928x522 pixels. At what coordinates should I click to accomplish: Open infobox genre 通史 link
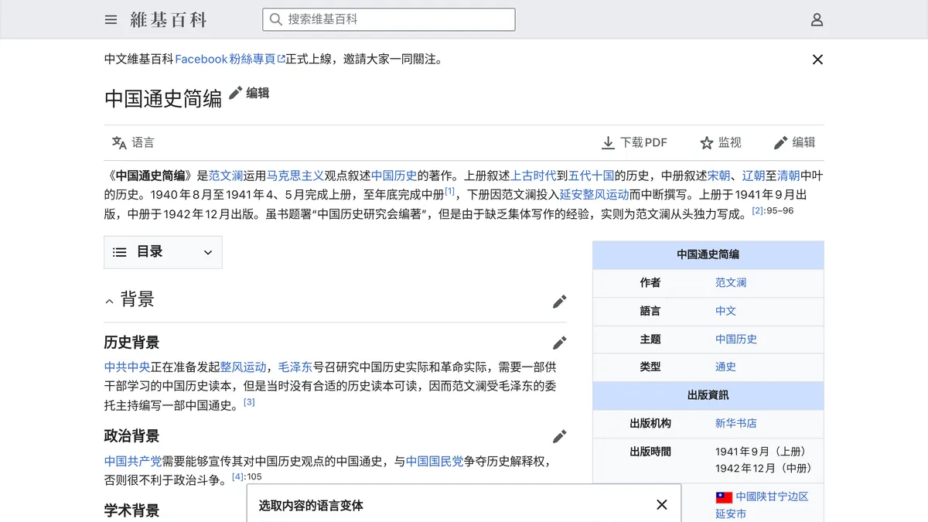(x=725, y=367)
